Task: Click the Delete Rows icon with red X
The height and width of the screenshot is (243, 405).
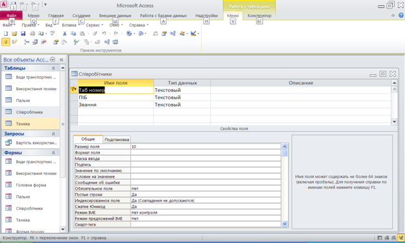Action: (43, 41)
